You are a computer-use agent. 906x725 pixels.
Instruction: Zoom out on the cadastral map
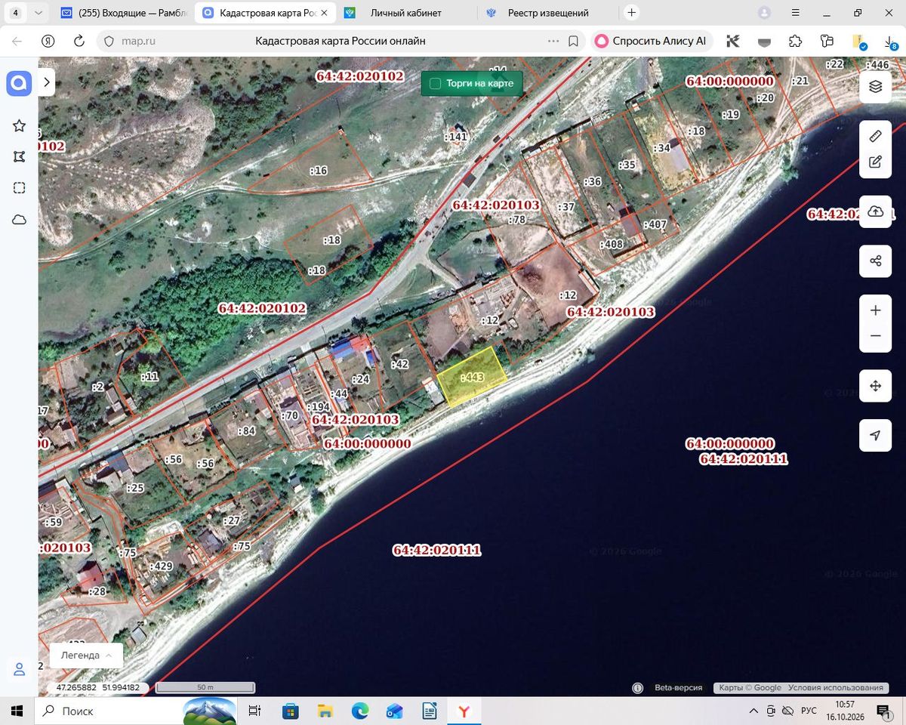click(x=876, y=336)
